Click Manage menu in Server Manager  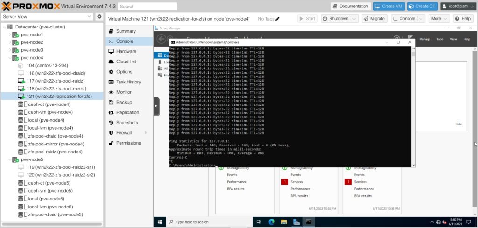(425, 39)
